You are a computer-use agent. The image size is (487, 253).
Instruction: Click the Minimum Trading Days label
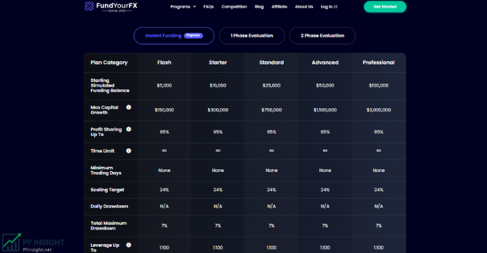[106, 171]
